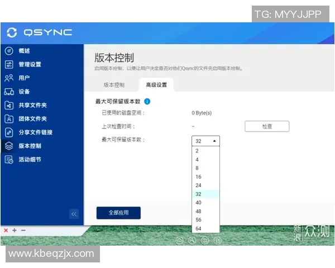Click the blue info icon beside 最大可保留版本数
This screenshot has height=268, width=335.
tap(147, 102)
